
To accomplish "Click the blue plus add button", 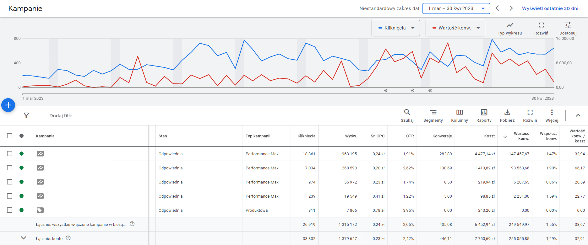I will [x=8, y=105].
